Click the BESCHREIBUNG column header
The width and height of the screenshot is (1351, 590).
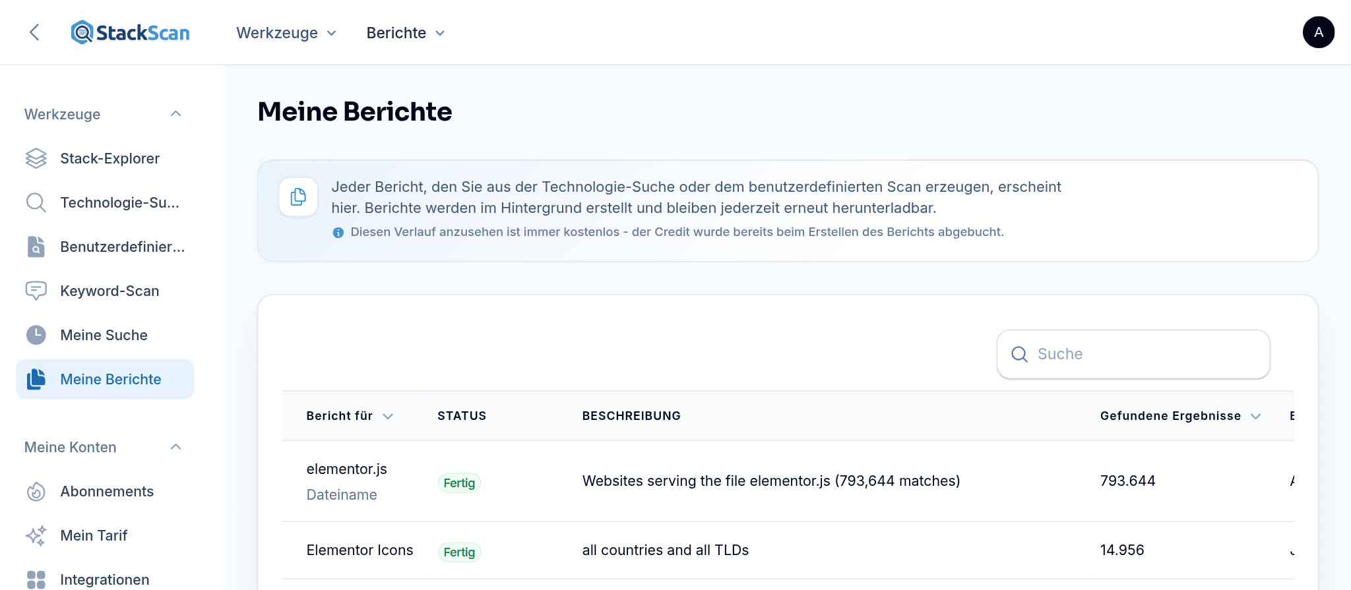pos(631,416)
